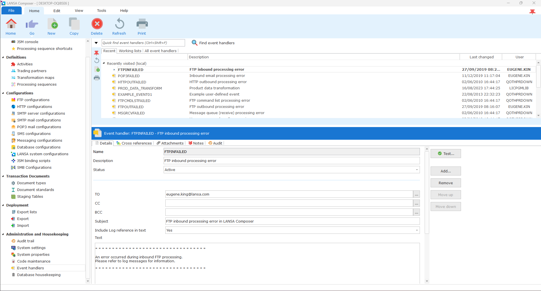Open the Cross references tab

134,143
